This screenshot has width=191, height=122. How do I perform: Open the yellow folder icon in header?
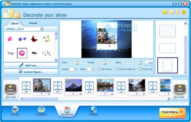coord(165,12)
